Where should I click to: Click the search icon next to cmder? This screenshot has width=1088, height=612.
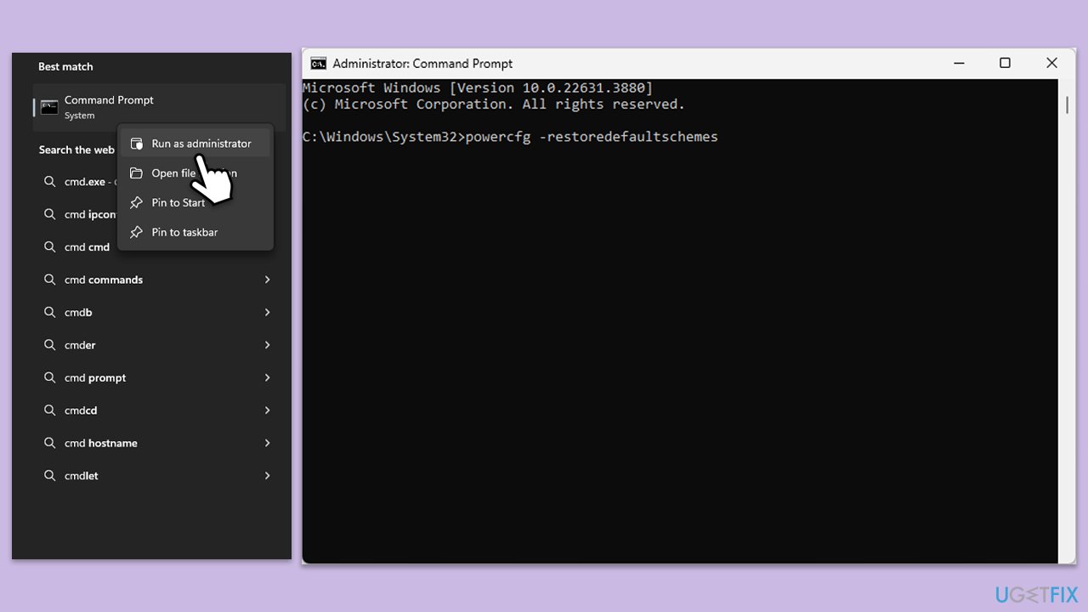(50, 345)
